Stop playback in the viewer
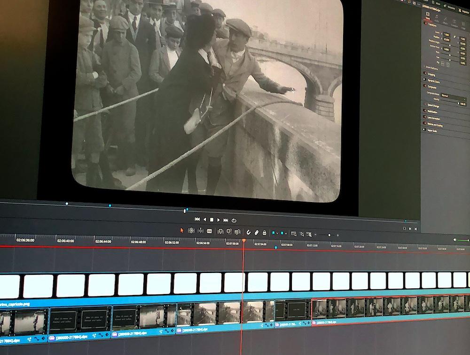This screenshot has height=355, width=470. pos(211,220)
